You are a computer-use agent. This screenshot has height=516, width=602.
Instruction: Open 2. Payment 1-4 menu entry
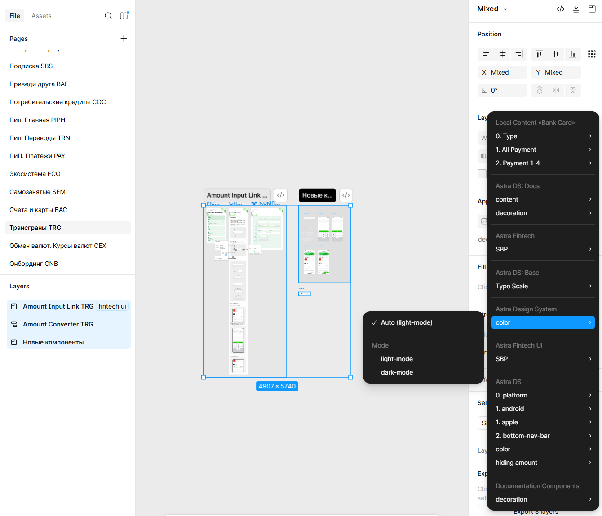pos(543,163)
